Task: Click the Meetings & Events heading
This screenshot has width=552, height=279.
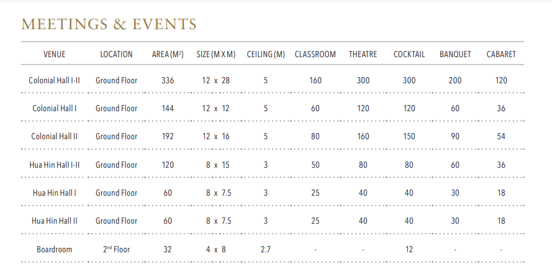Action: 109,24
